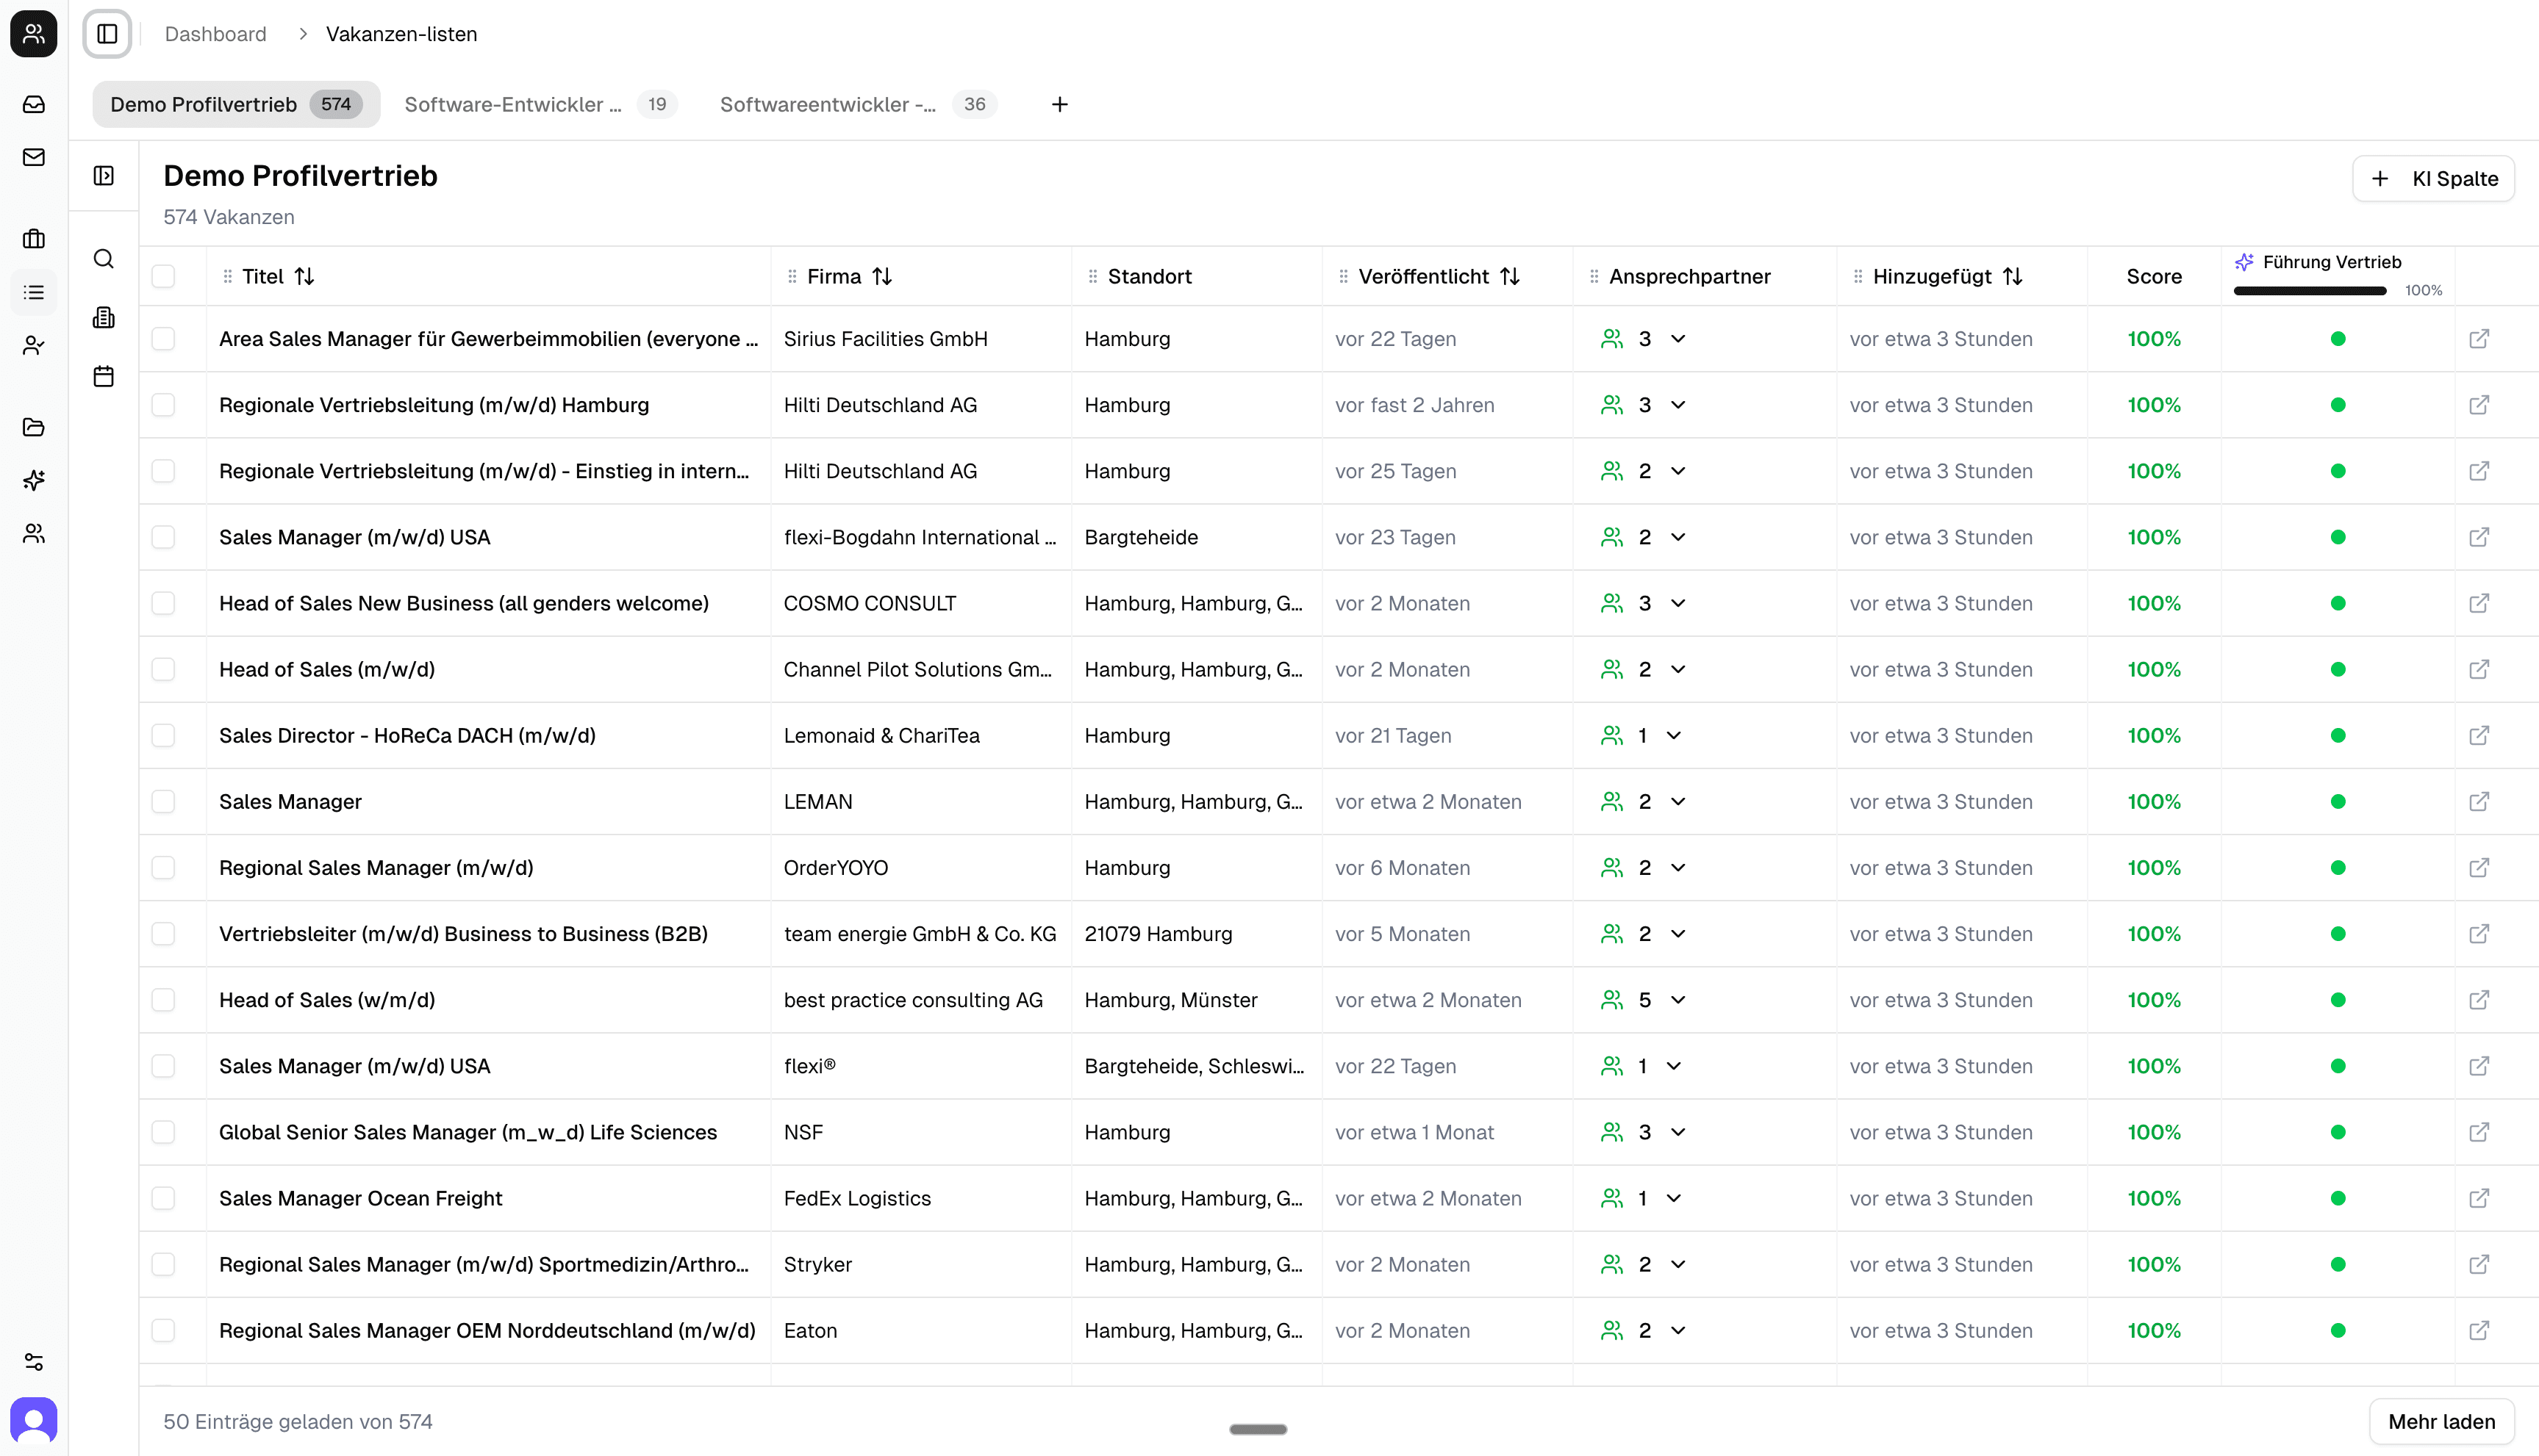Screen dimensions: 2539x1456
Task: Click the Mehr laden button
Action: 2441,1421
